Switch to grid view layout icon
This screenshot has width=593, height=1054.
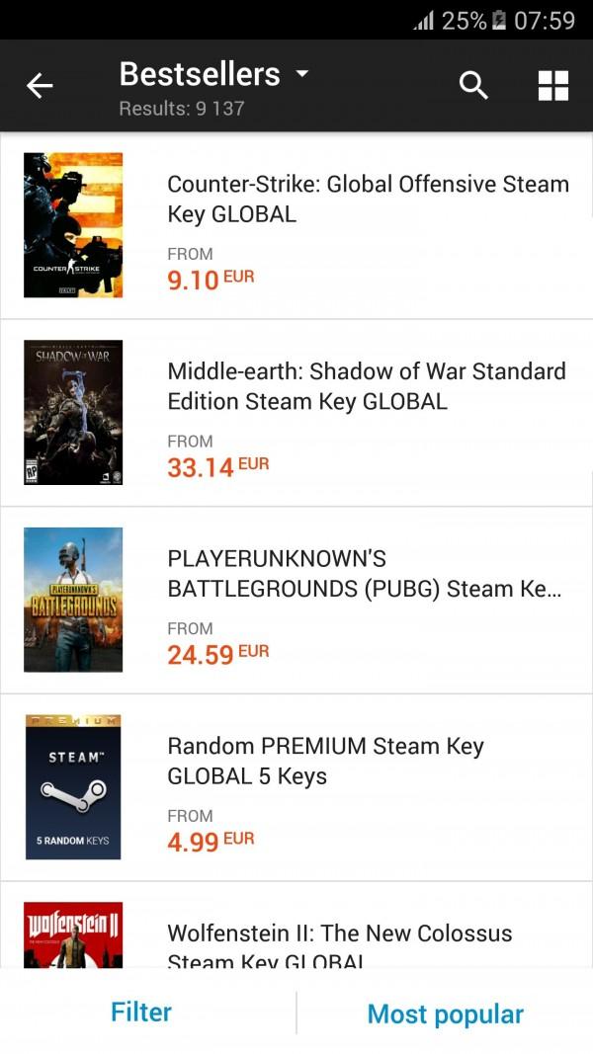[553, 86]
